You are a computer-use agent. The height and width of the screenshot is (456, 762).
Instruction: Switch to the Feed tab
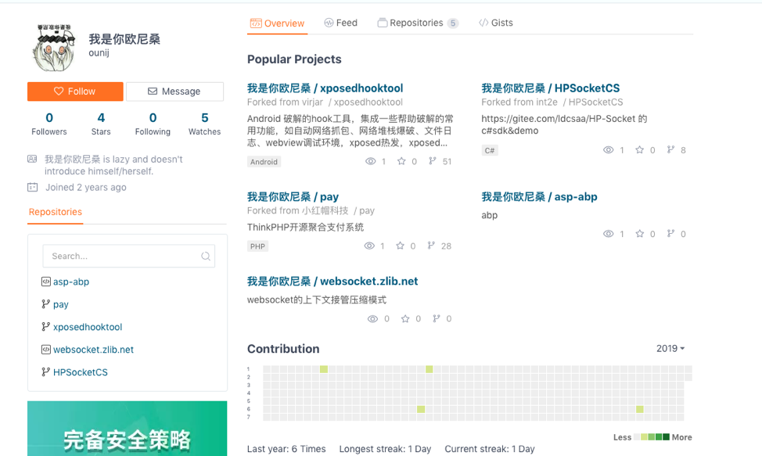click(340, 23)
